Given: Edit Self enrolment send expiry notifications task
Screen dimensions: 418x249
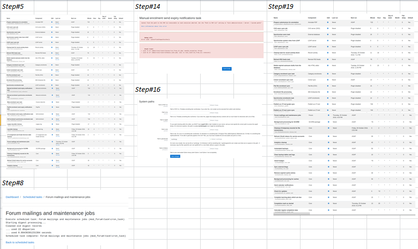Looking at the screenshot, I should pyautogui.click(x=52, y=114).
